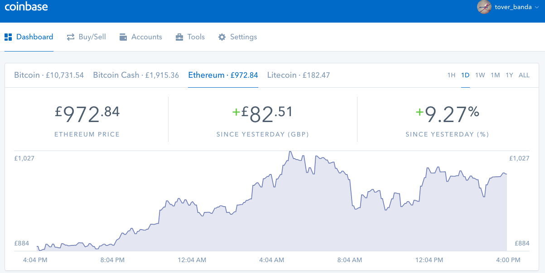Click the 8:04 AM time label
The width and height of the screenshot is (545, 273).
click(350, 260)
